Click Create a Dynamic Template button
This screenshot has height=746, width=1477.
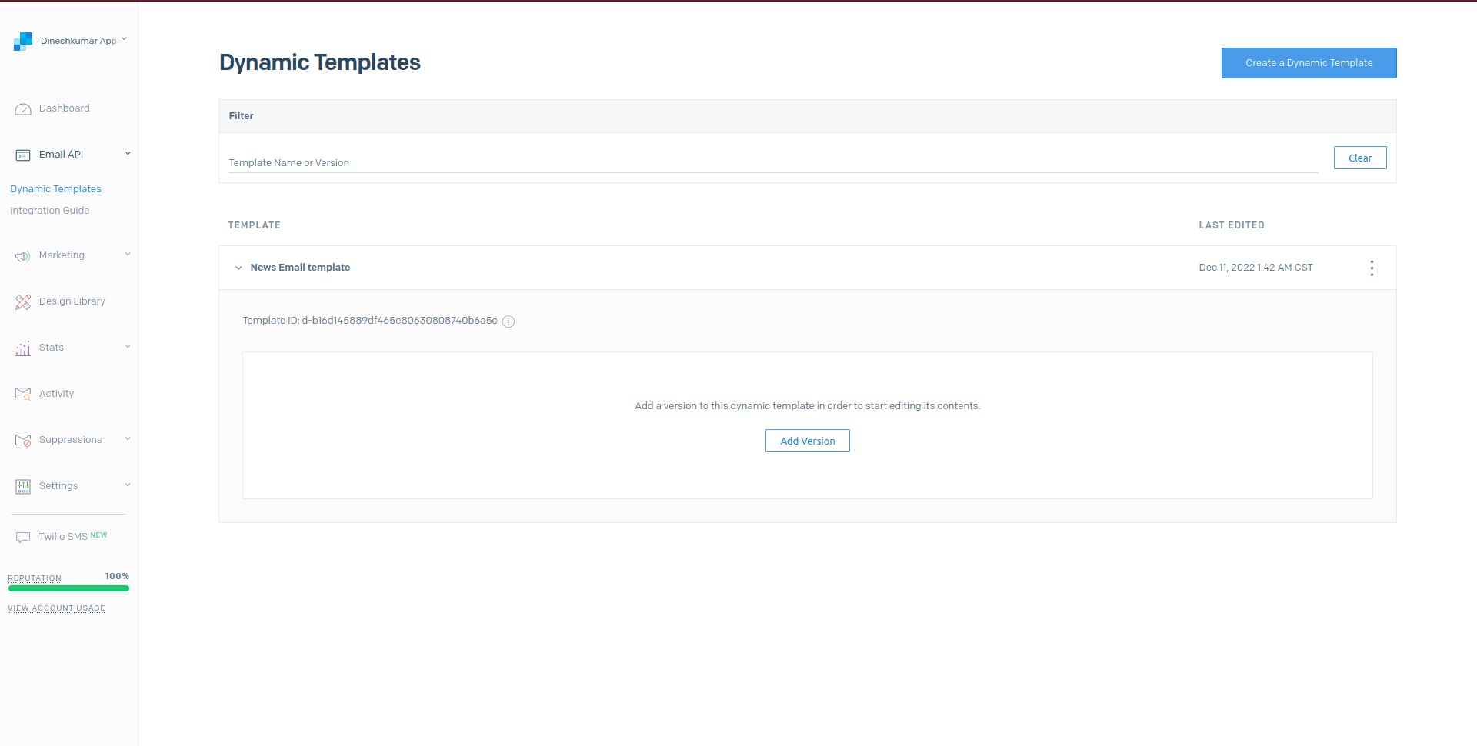click(1309, 63)
